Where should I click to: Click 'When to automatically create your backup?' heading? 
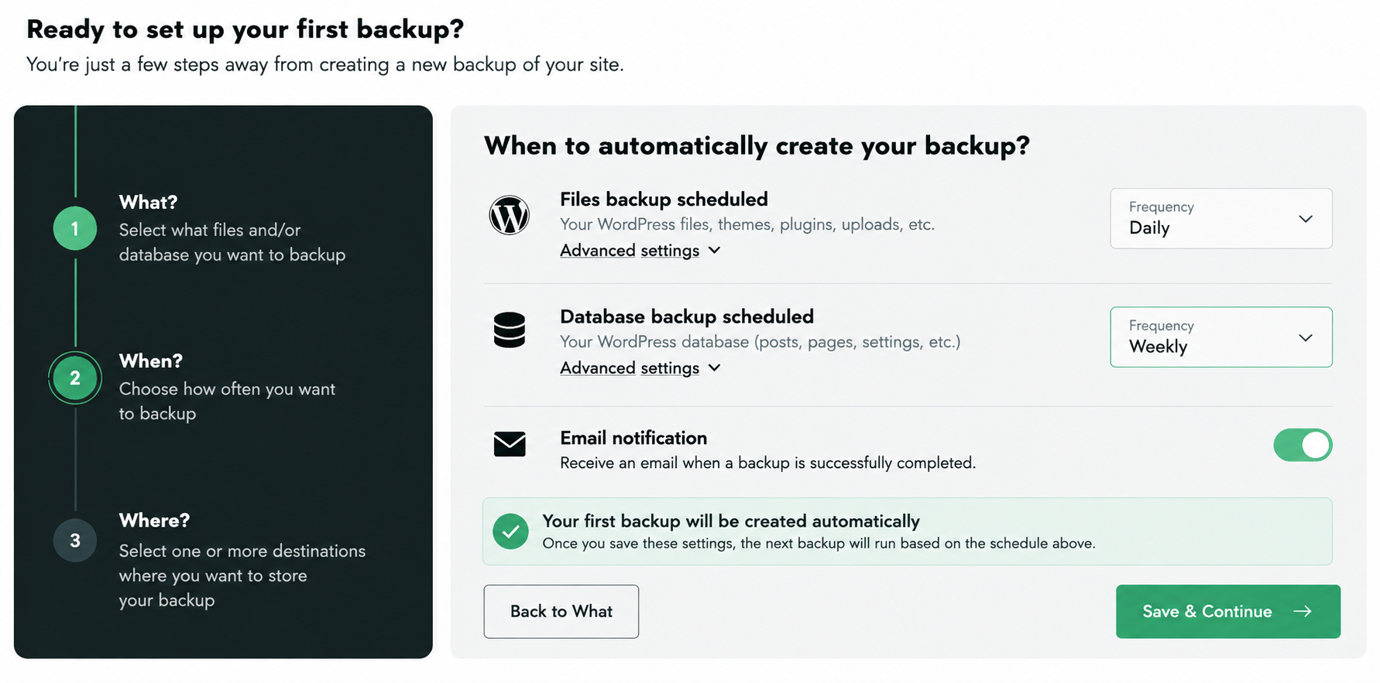pos(757,145)
